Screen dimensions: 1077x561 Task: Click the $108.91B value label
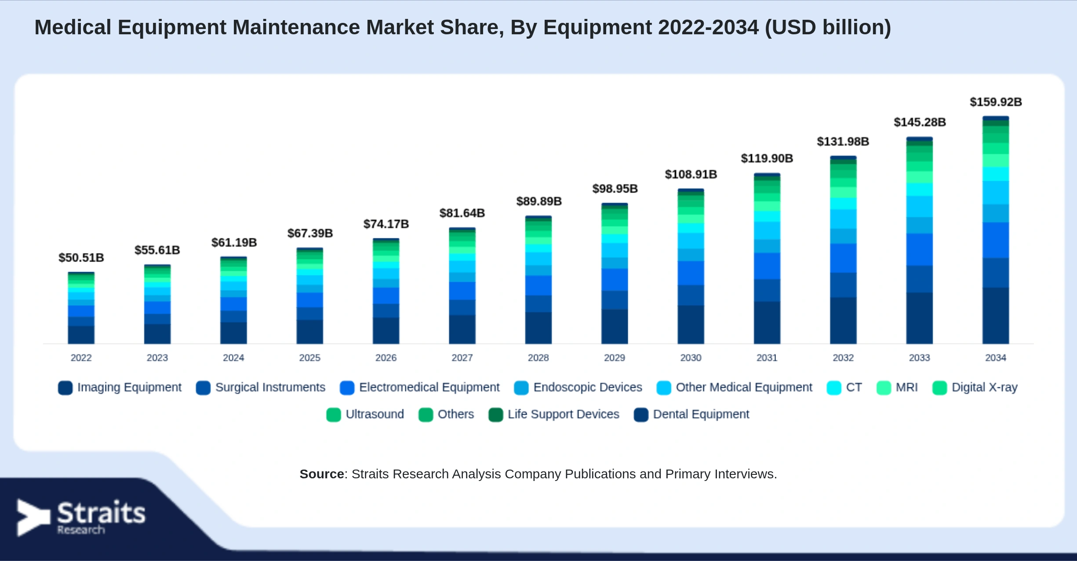pos(691,175)
